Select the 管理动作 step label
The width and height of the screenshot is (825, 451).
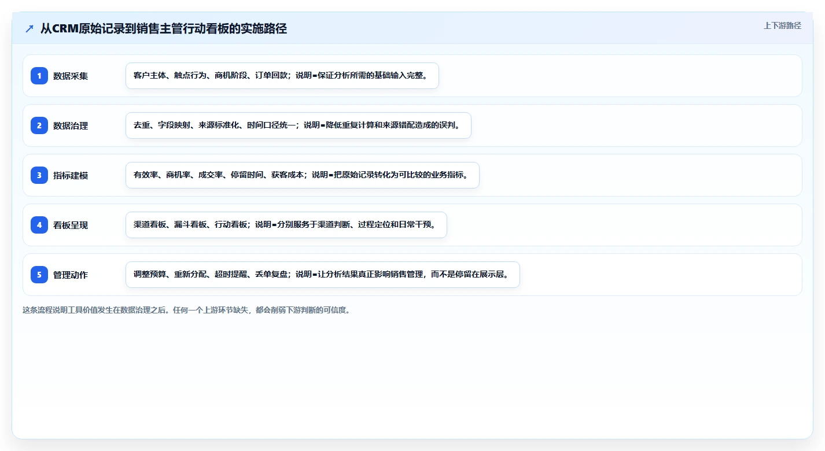pos(71,275)
